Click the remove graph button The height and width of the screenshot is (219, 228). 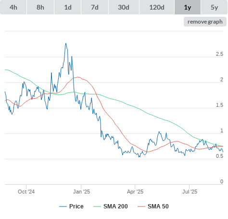pyautogui.click(x=205, y=22)
